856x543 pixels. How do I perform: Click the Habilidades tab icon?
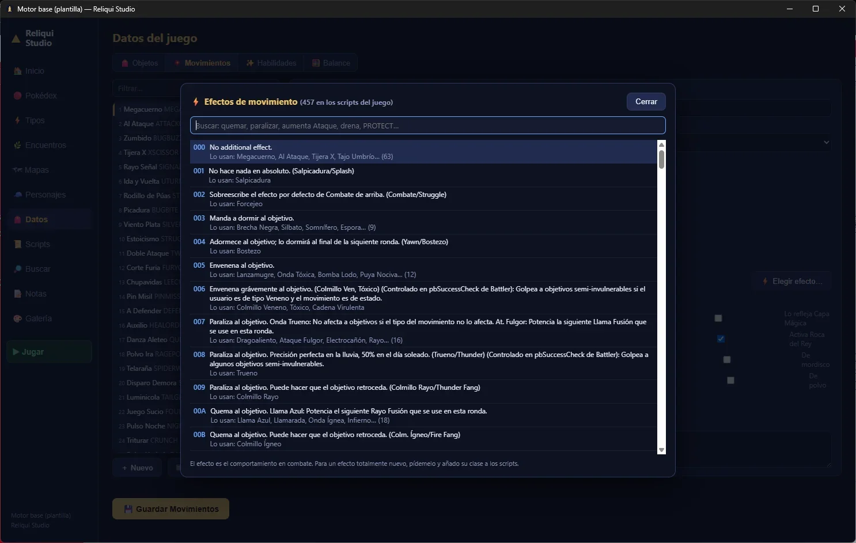[x=250, y=63]
